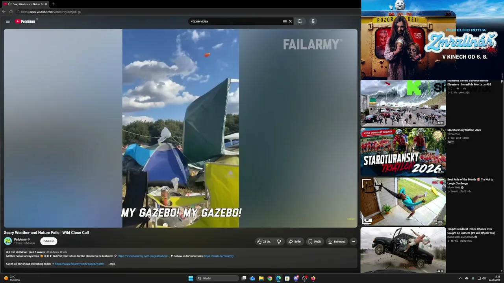Start voice search with the microphone
The height and width of the screenshot is (283, 504).
point(313,21)
